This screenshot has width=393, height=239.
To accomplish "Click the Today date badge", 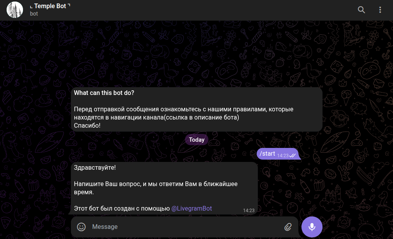I will pos(197,140).
